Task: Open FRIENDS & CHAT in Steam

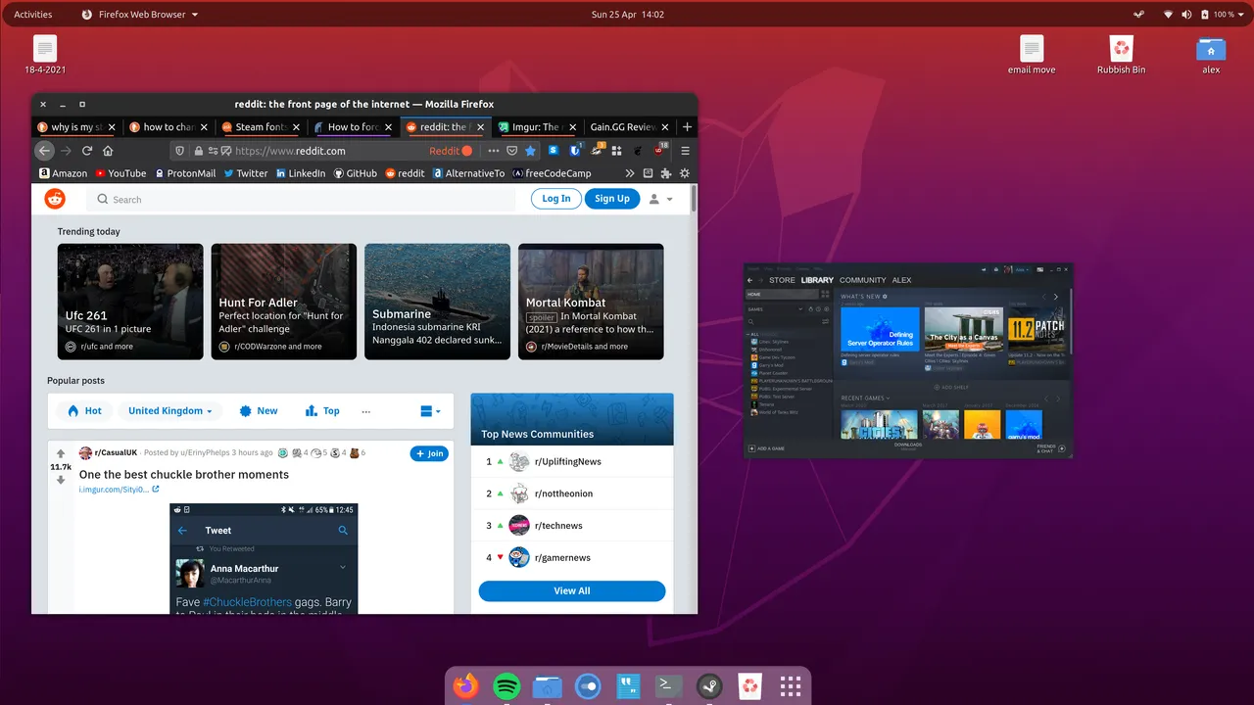Action: tap(1051, 448)
